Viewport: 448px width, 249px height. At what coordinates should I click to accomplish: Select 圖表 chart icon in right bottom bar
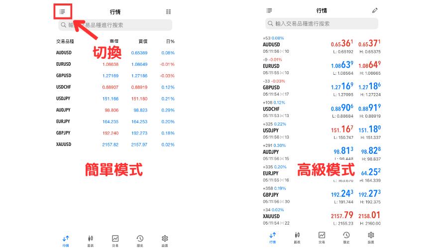coord(297,237)
